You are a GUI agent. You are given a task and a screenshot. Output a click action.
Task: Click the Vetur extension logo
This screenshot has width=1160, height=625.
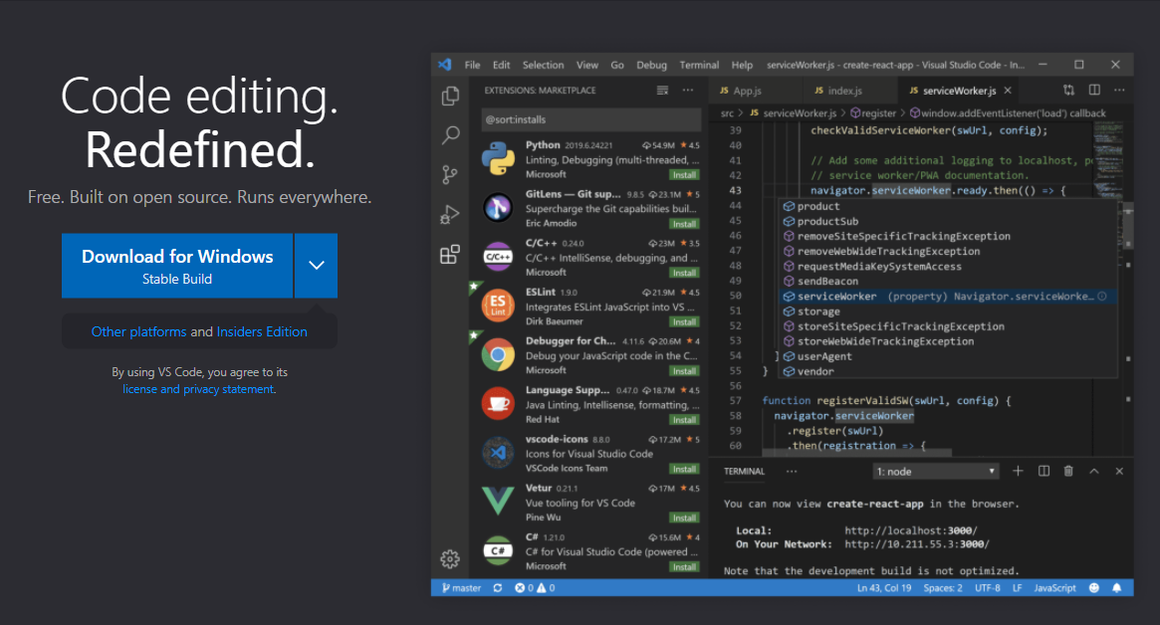click(498, 501)
